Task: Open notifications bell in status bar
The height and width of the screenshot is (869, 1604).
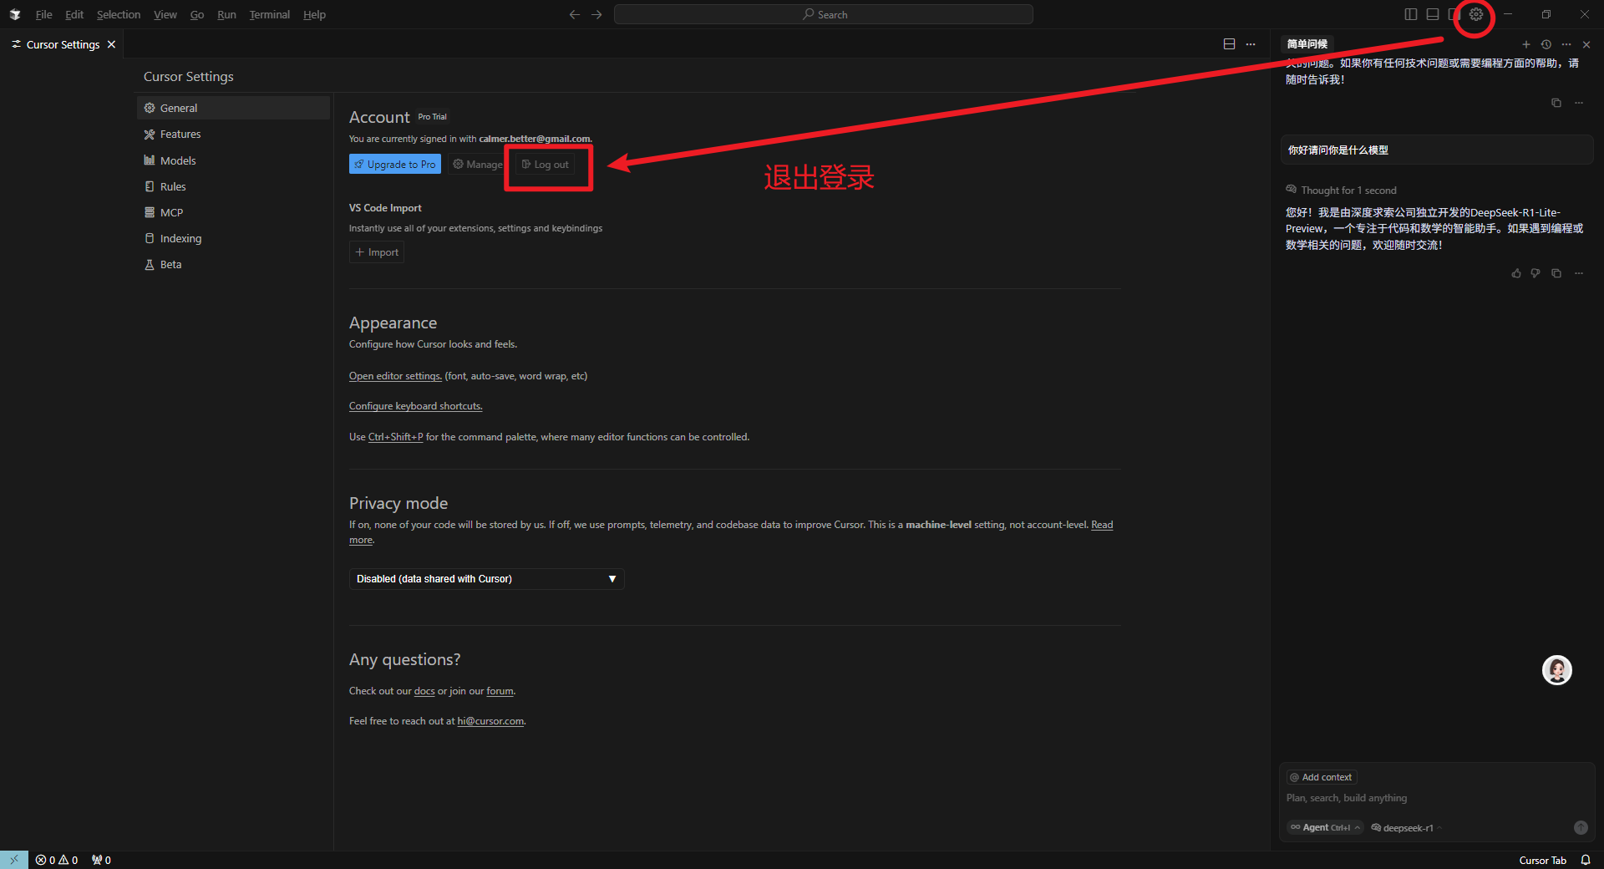Action: 1586,860
